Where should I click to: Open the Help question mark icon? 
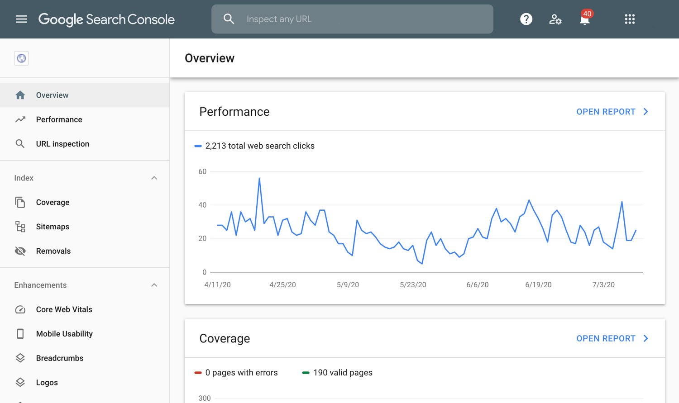point(526,19)
